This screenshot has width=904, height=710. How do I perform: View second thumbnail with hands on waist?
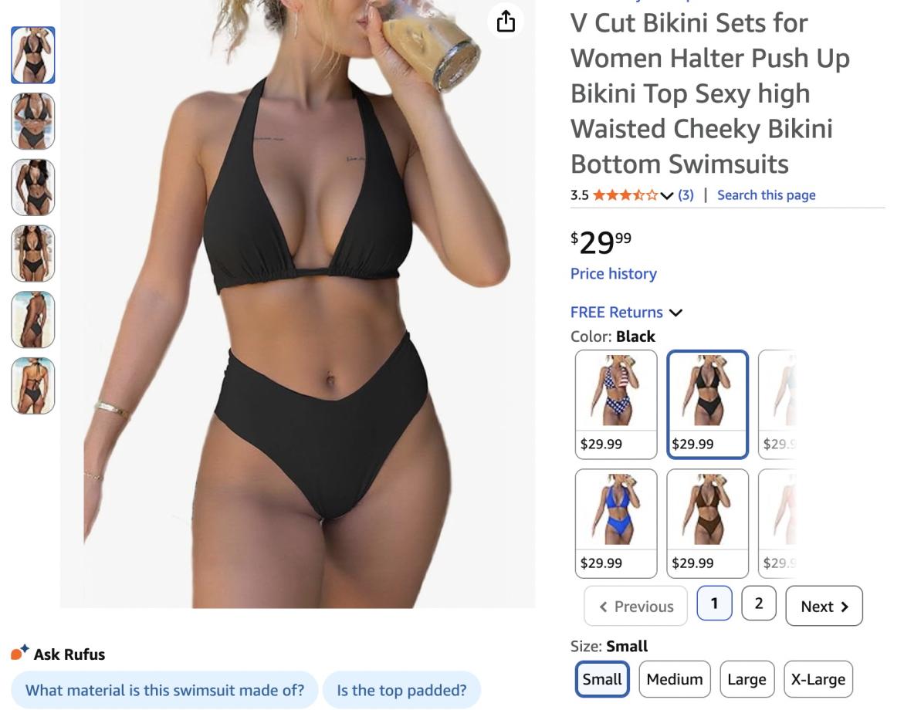[33, 121]
